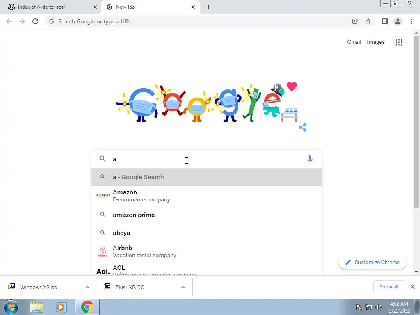Viewport: 420px width, 315px height.
Task: Expand options for Plus!_XP.ISO download
Action: [183, 287]
